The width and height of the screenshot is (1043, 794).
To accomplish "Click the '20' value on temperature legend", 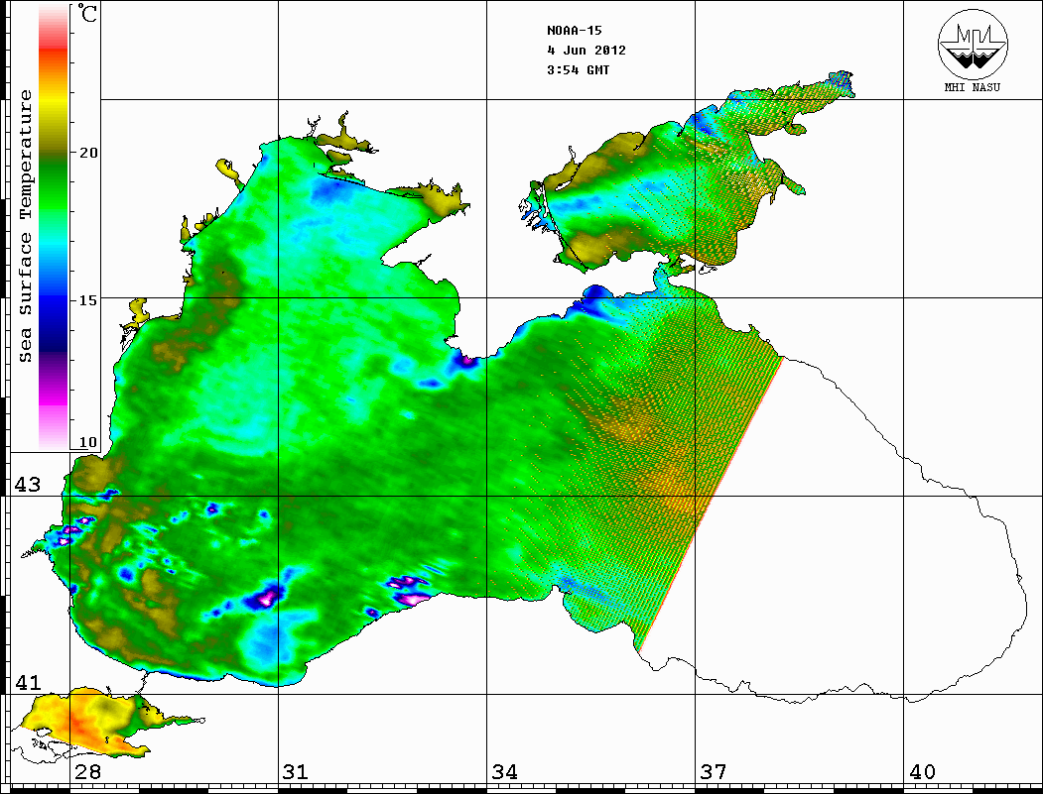I will click(87, 153).
